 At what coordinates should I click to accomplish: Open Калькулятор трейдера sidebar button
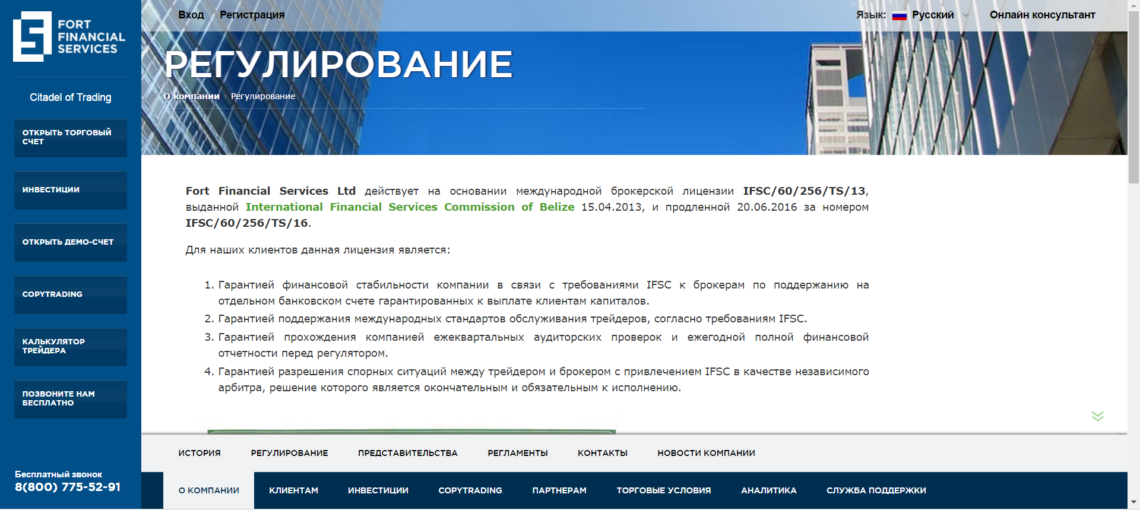(71, 347)
